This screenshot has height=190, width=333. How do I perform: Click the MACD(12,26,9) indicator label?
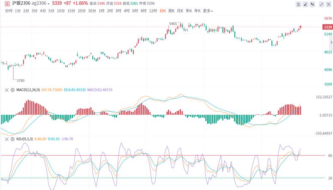coord(28,90)
